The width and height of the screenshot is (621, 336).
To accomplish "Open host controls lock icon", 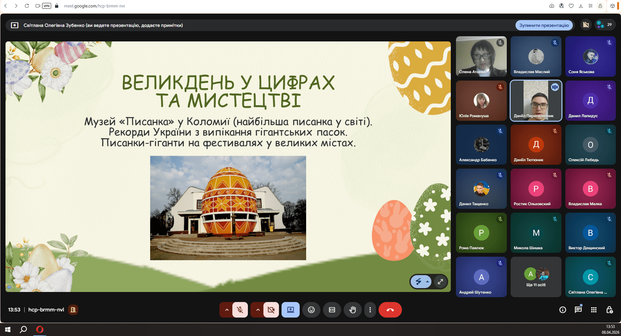I will coord(609,310).
